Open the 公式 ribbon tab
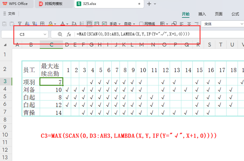This screenshot has width=244, height=161. coord(235,14)
